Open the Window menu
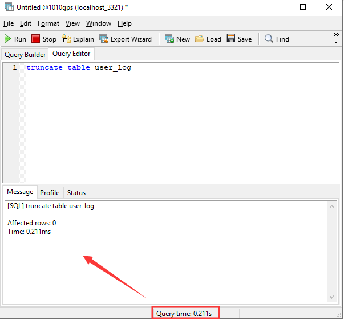Viewport: 344px width, 320px height. (99, 23)
